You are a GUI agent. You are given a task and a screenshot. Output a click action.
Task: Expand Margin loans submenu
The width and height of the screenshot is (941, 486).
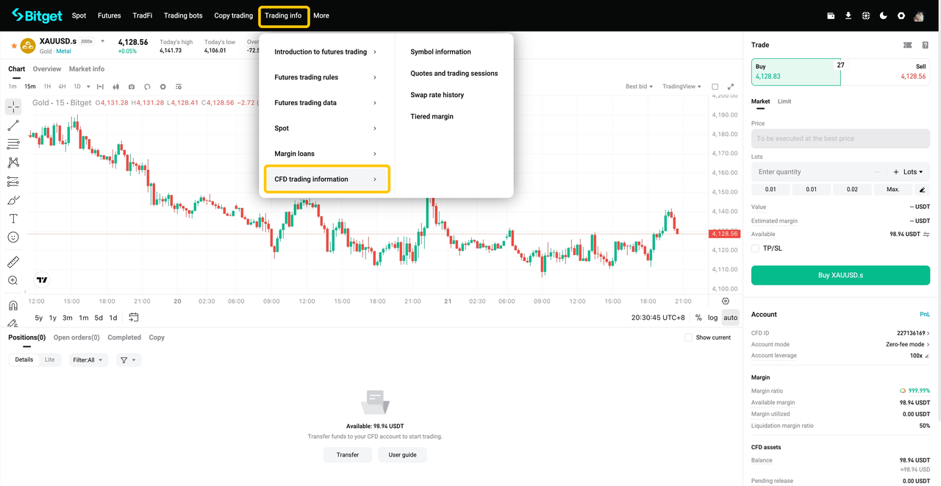(325, 154)
